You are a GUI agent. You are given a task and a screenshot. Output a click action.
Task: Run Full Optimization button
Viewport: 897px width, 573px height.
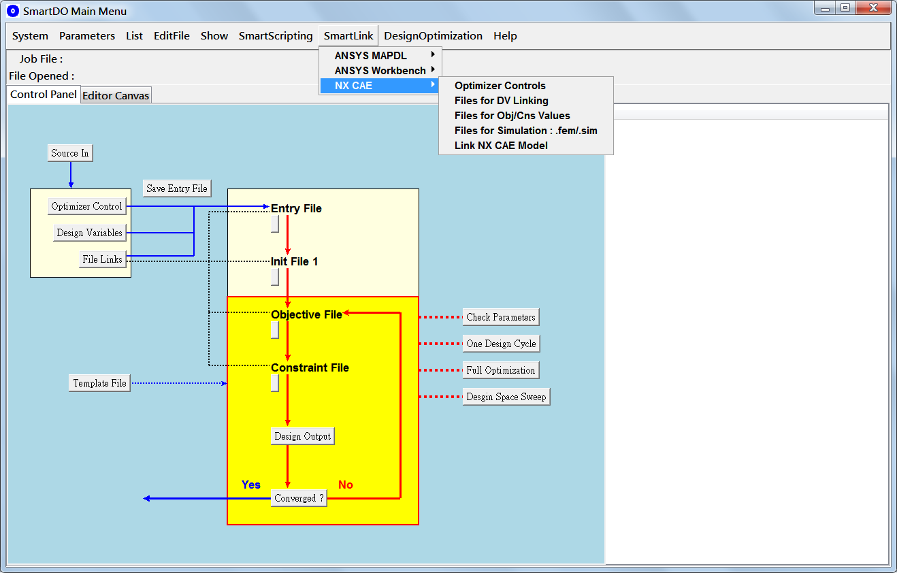click(501, 370)
